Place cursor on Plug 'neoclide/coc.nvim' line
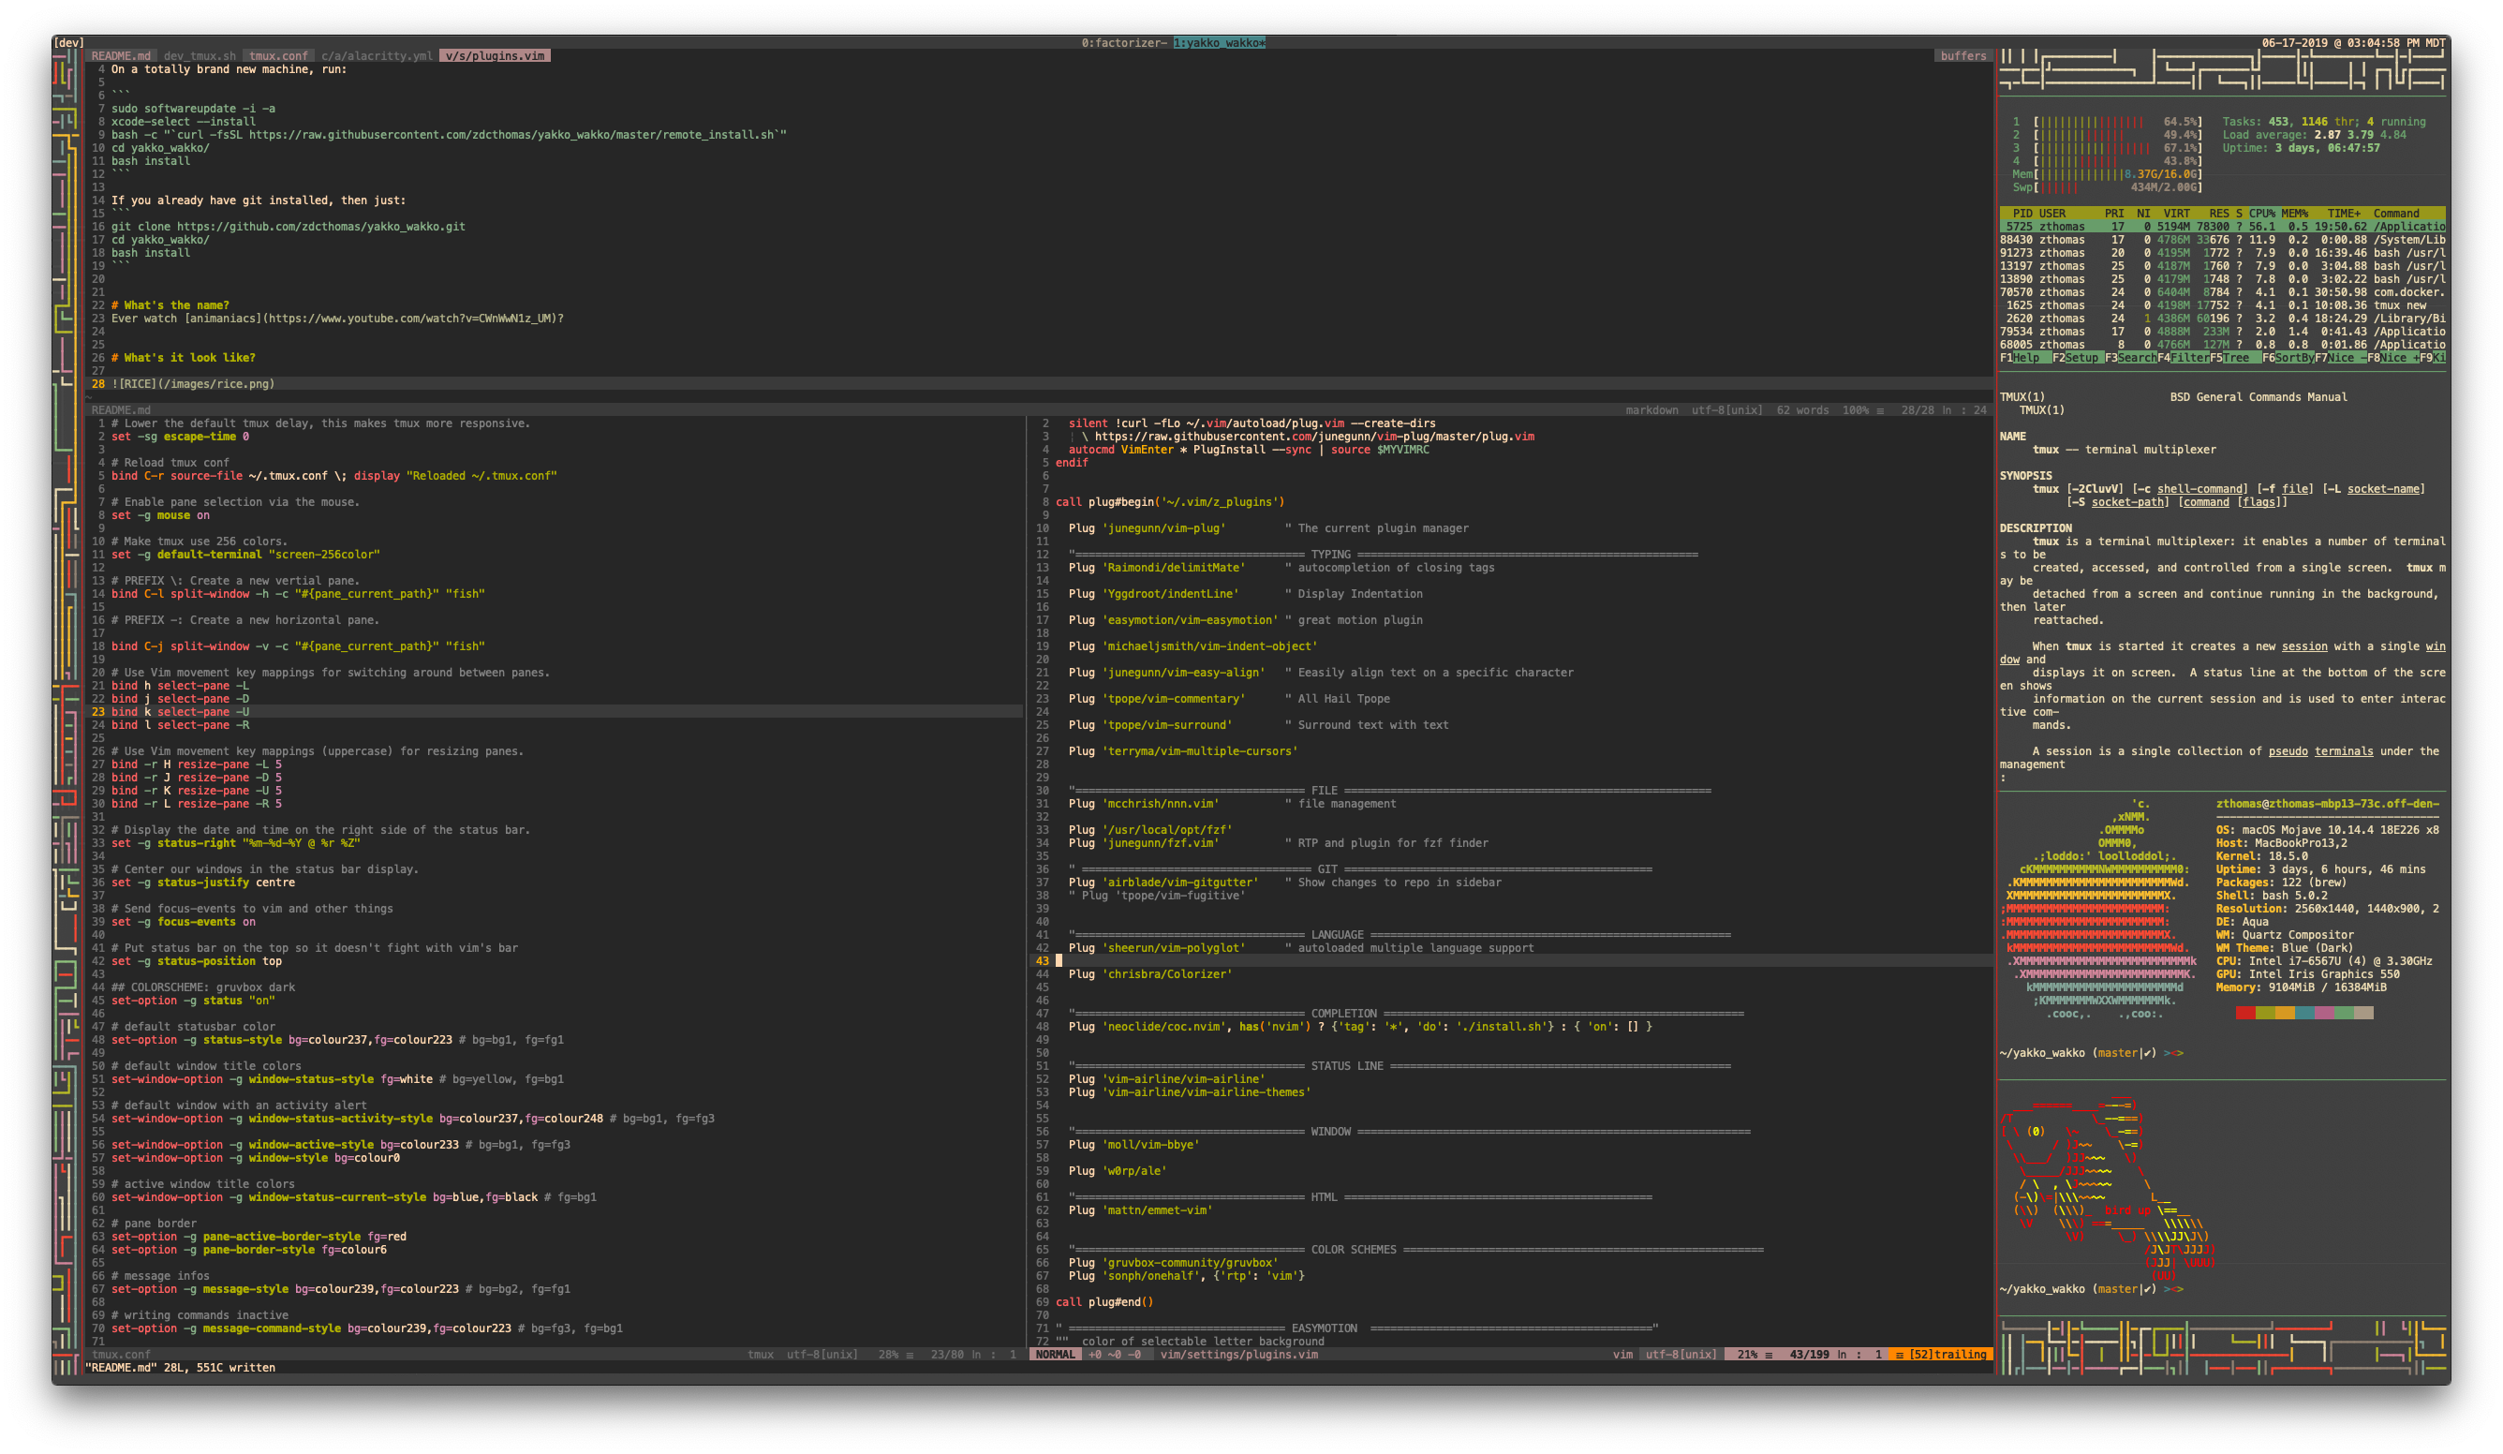This screenshot has height=1454, width=2503. (1360, 1027)
